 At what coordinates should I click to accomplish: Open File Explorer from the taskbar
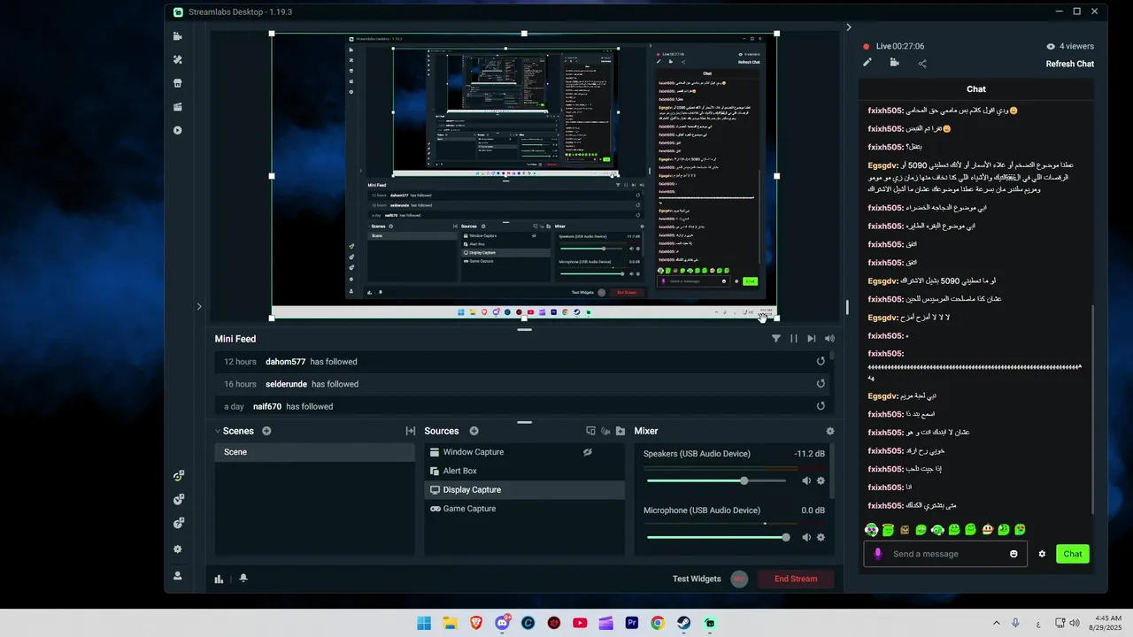coord(450,623)
